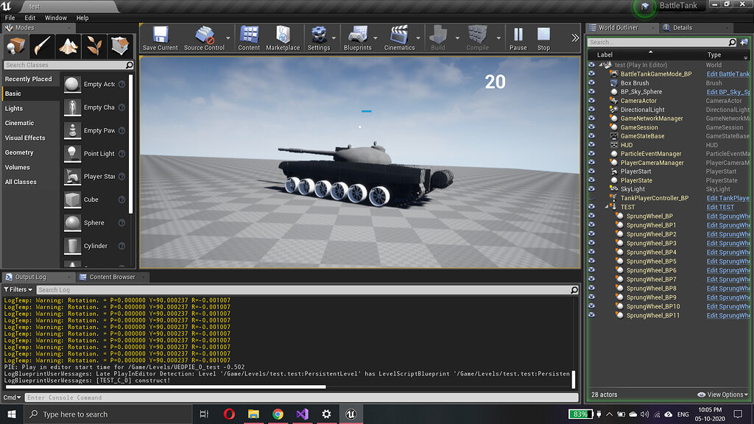Select the Lights category
The width and height of the screenshot is (754, 424).
(x=14, y=109)
